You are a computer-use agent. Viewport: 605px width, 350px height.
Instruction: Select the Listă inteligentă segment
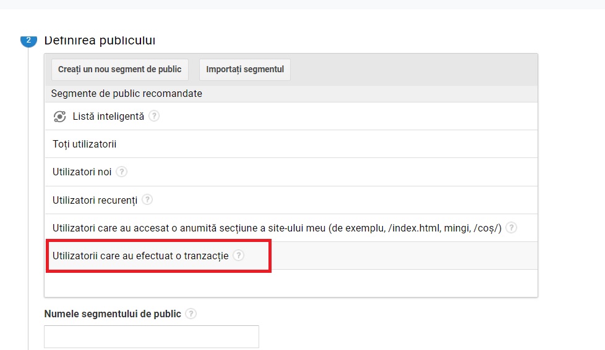point(291,116)
